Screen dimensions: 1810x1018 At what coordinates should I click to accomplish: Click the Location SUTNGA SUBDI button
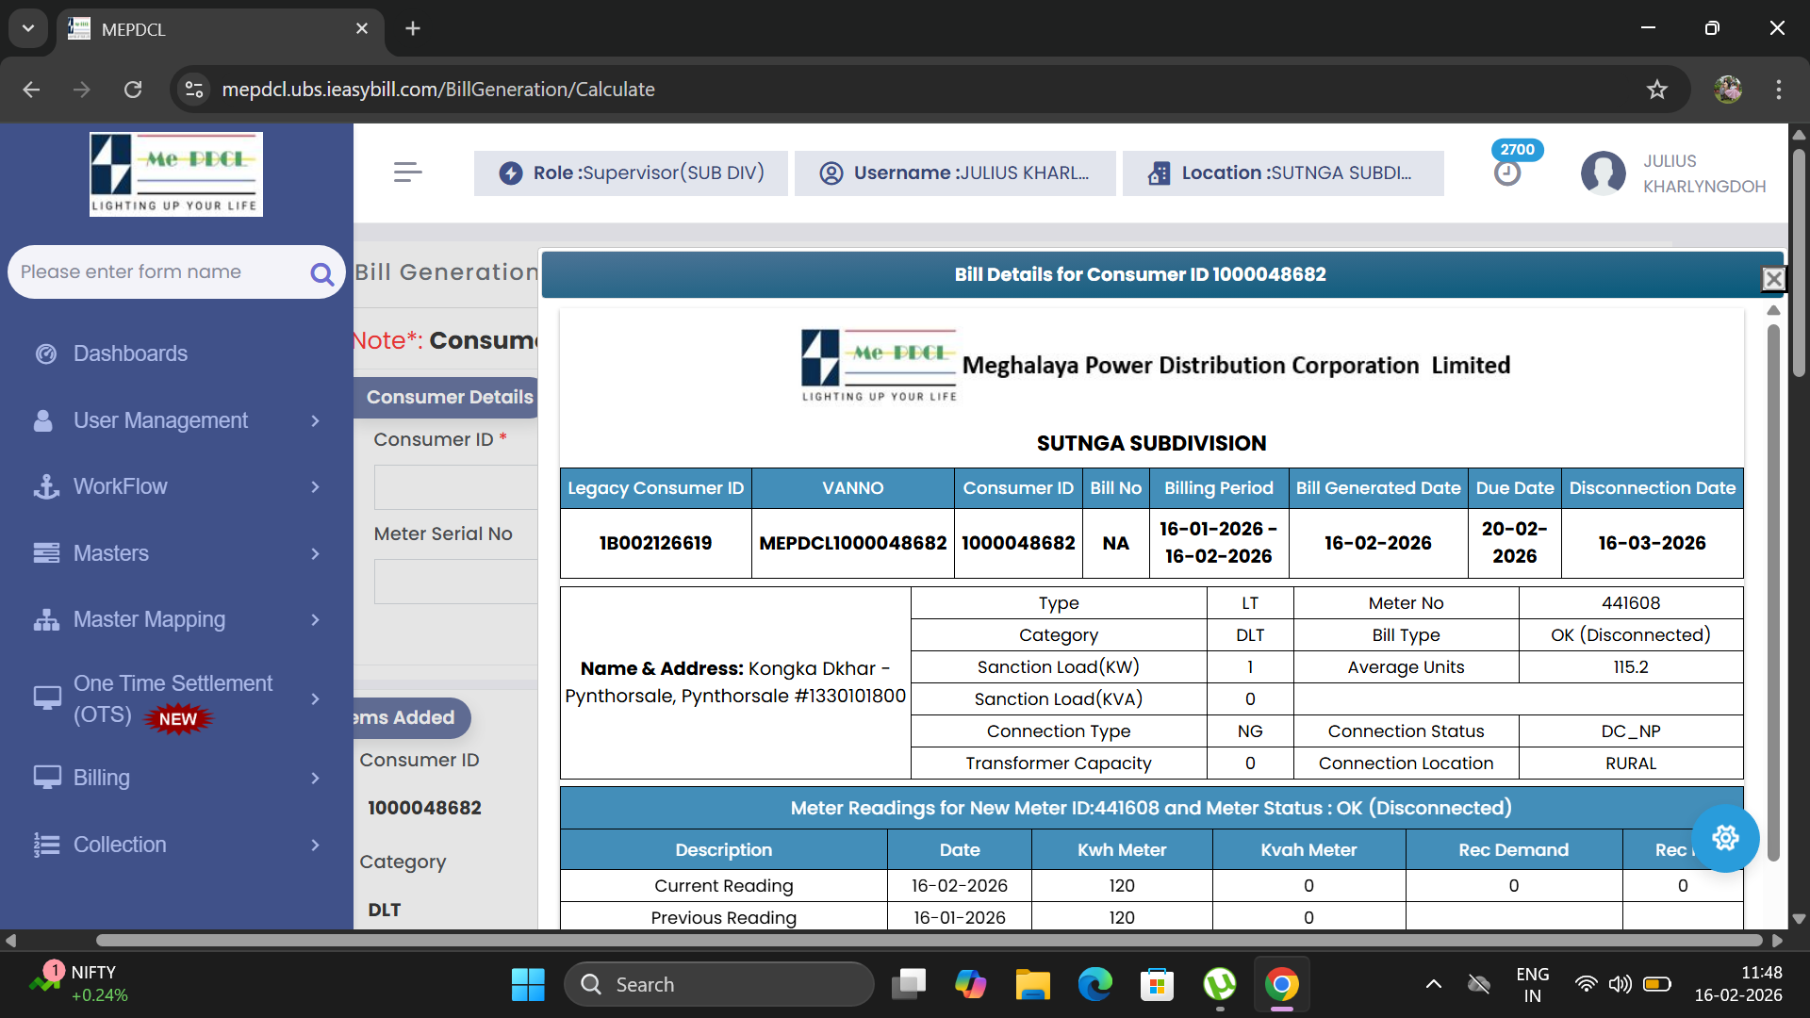1282,173
